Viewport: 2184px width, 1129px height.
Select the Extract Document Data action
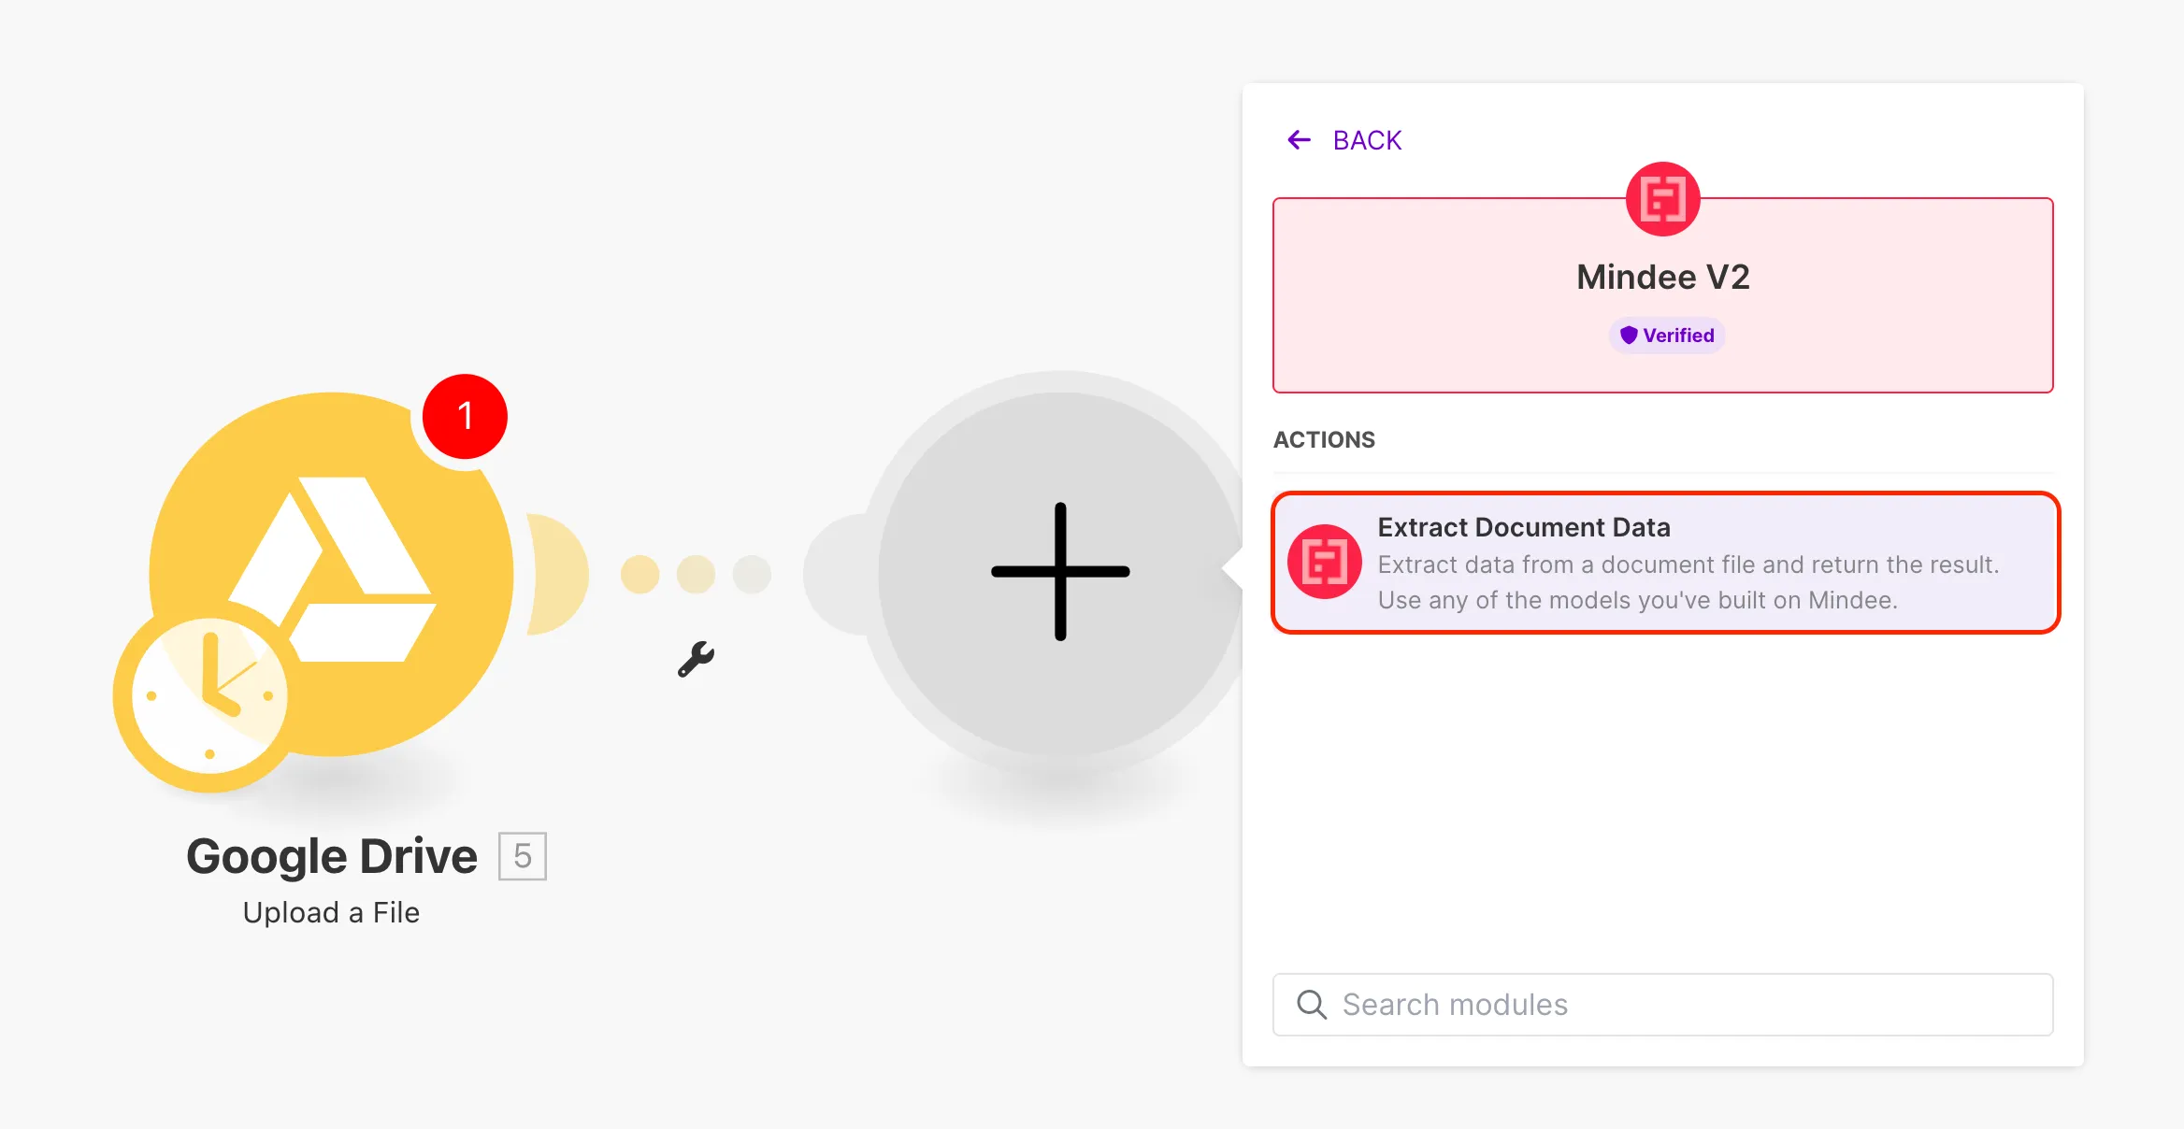(x=1663, y=563)
